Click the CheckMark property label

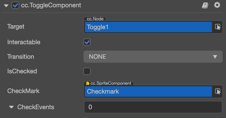pyautogui.click(x=23, y=91)
